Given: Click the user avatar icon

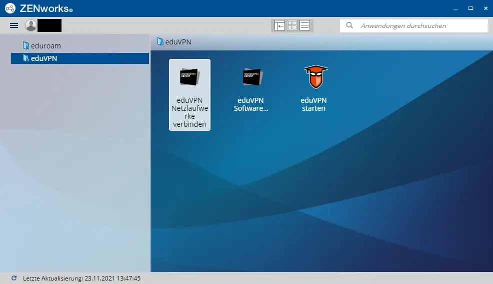Looking at the screenshot, I should [31, 25].
